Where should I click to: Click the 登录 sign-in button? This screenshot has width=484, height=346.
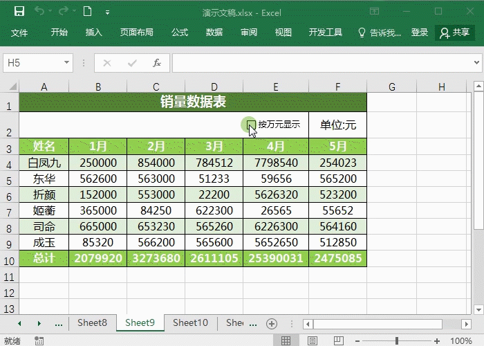tap(420, 33)
